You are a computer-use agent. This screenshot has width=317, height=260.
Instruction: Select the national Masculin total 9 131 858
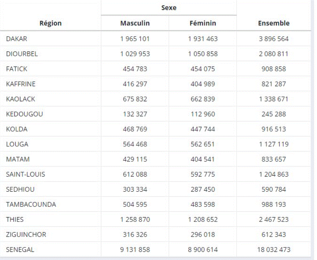coord(135,249)
